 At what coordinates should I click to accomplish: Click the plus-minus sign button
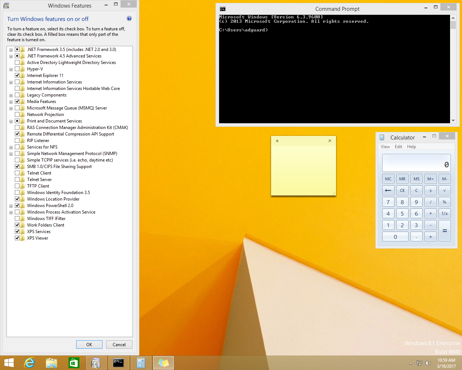pyautogui.click(x=431, y=190)
